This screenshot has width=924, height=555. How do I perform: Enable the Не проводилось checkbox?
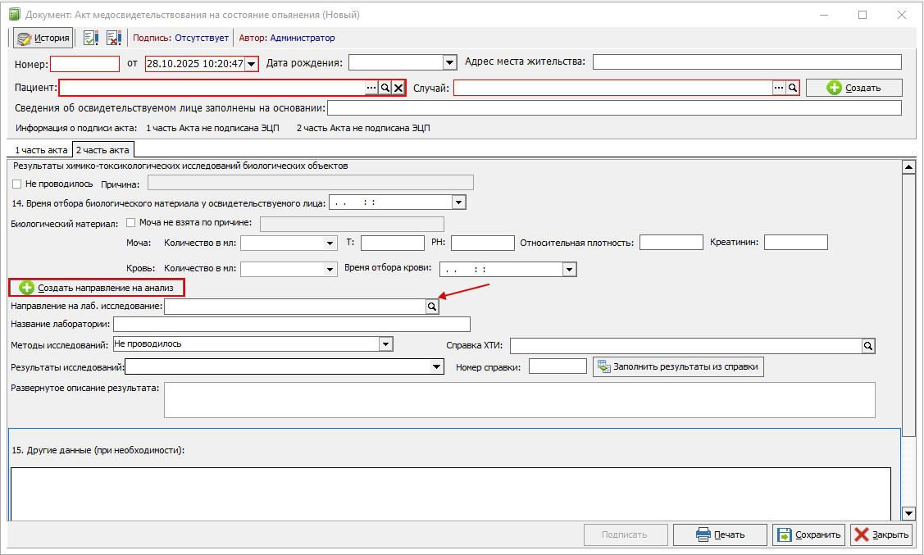tap(17, 184)
